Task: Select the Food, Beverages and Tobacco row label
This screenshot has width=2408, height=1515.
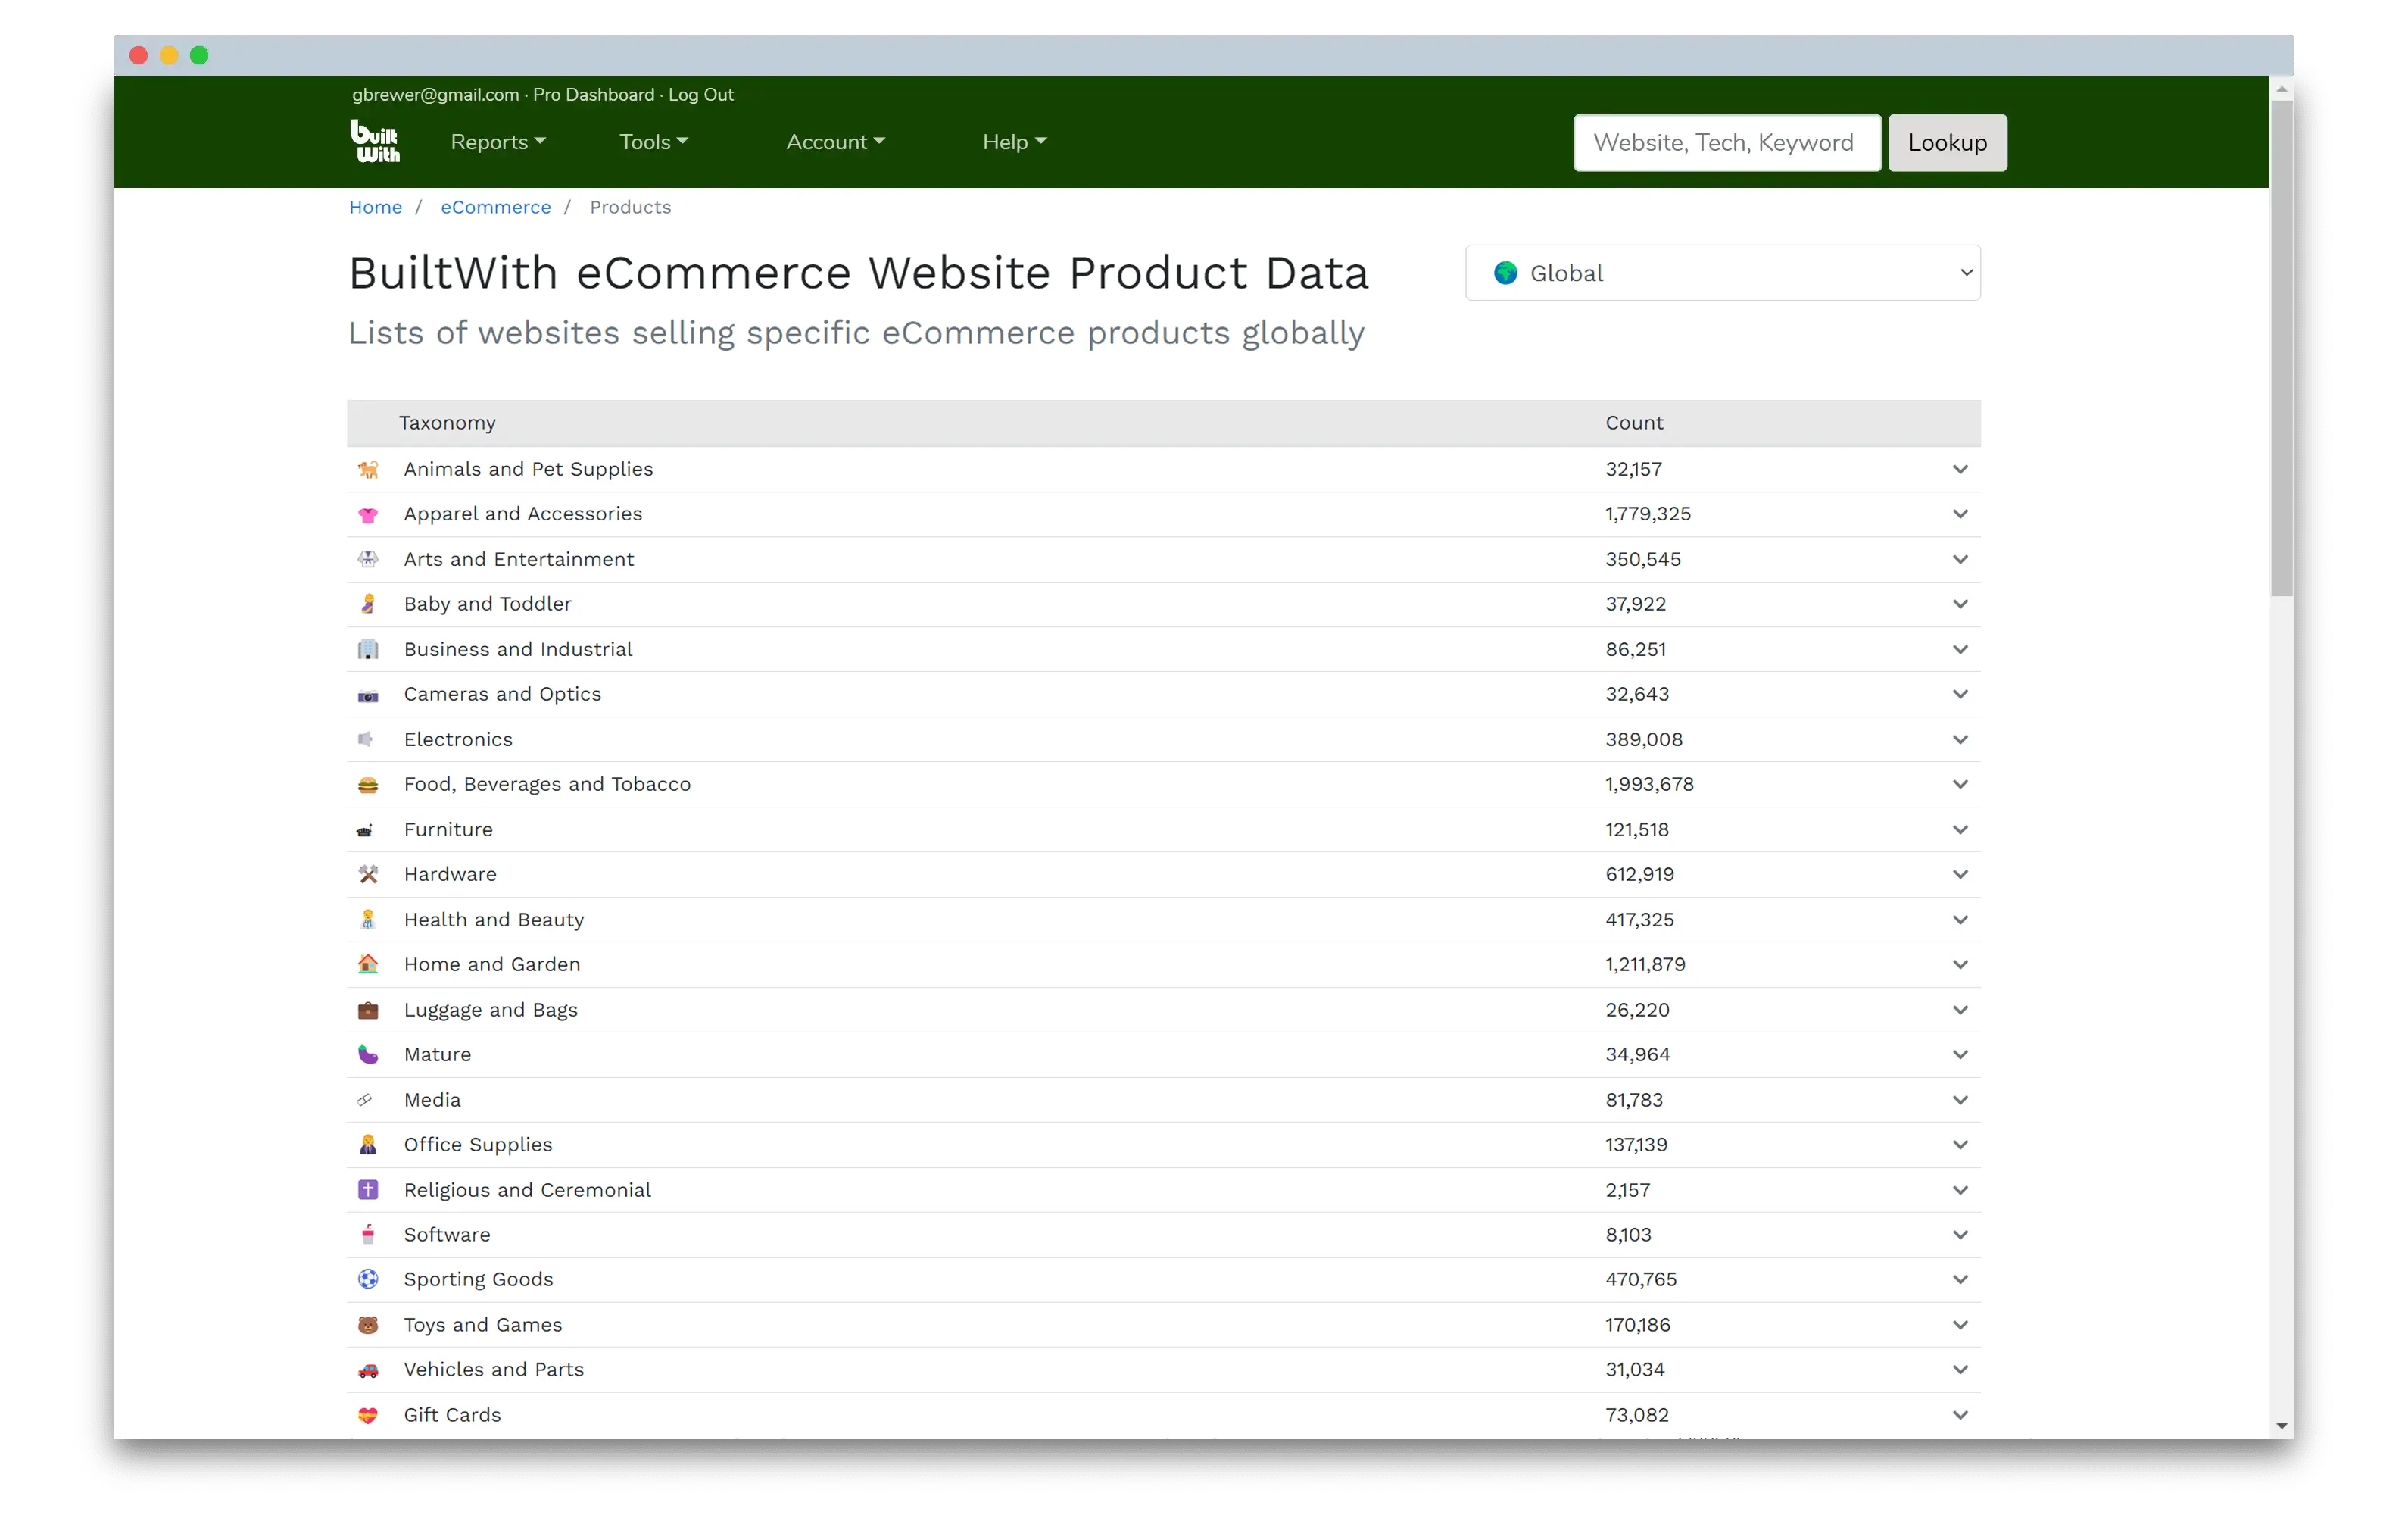Action: click(x=547, y=785)
